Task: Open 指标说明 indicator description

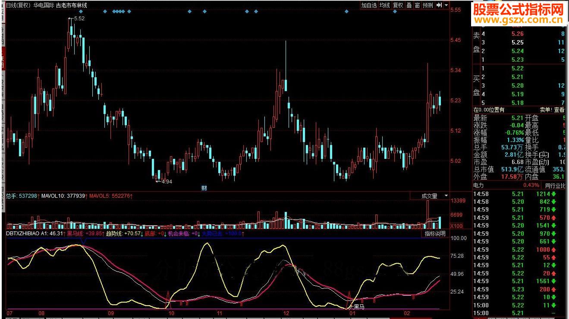Action: [x=435, y=234]
